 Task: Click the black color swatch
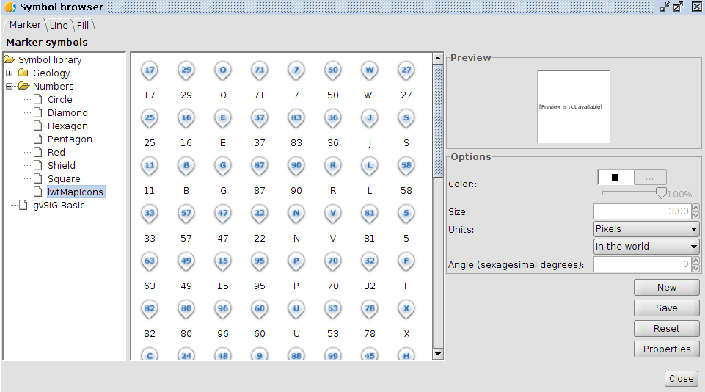pos(615,177)
